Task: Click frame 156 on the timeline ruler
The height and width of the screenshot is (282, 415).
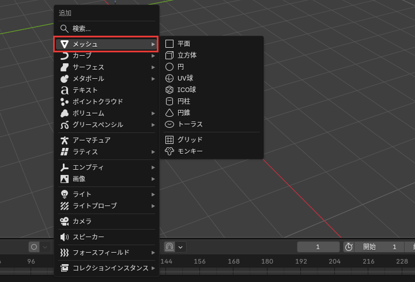Action: click(x=199, y=261)
